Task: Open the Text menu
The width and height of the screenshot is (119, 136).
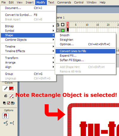Action: pos(51,2)
